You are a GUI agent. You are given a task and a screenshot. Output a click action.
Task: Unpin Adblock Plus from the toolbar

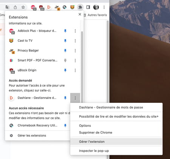65,31
